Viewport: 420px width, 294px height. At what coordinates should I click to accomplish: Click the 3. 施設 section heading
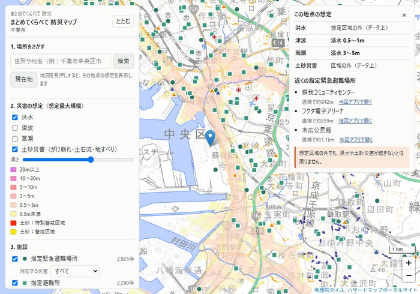tap(19, 247)
